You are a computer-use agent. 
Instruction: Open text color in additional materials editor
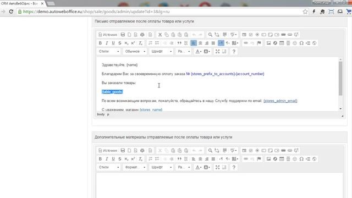click(x=198, y=167)
